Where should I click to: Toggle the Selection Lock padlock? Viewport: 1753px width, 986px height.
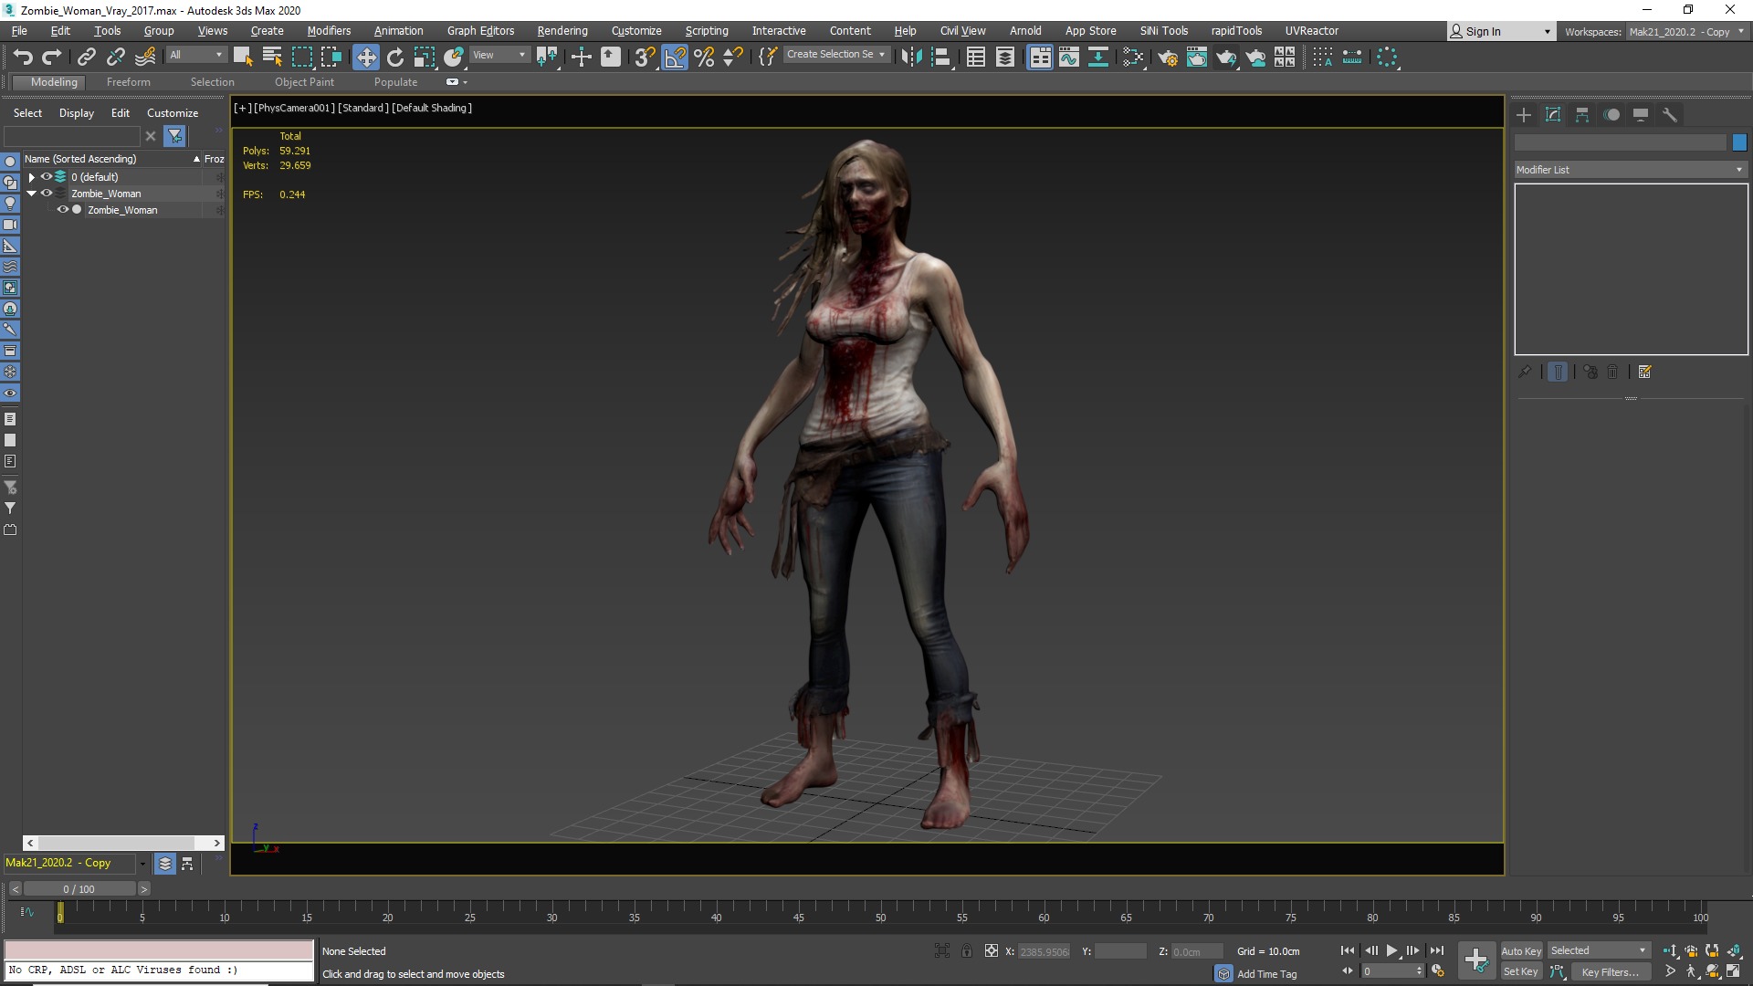[967, 951]
